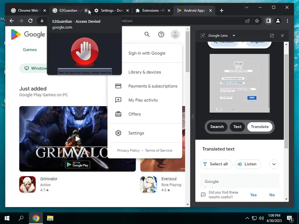Expand the Google Lens panel dropdown
299x224 pixels.
(234, 36)
